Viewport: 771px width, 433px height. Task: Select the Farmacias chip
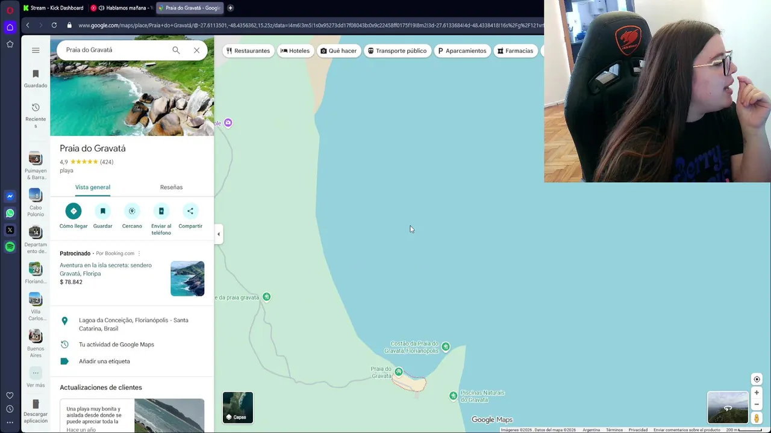(x=516, y=51)
